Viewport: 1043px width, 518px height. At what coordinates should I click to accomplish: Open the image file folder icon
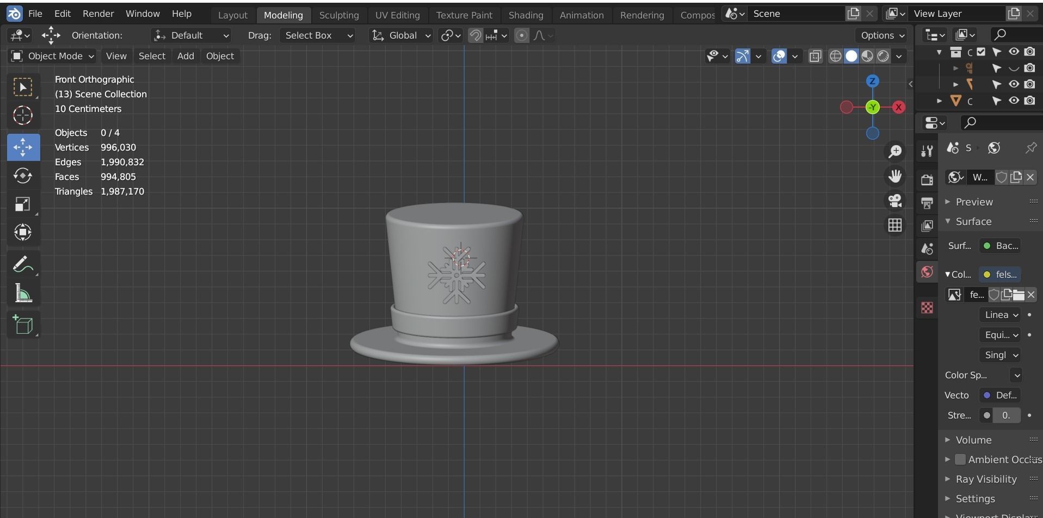tap(1018, 295)
